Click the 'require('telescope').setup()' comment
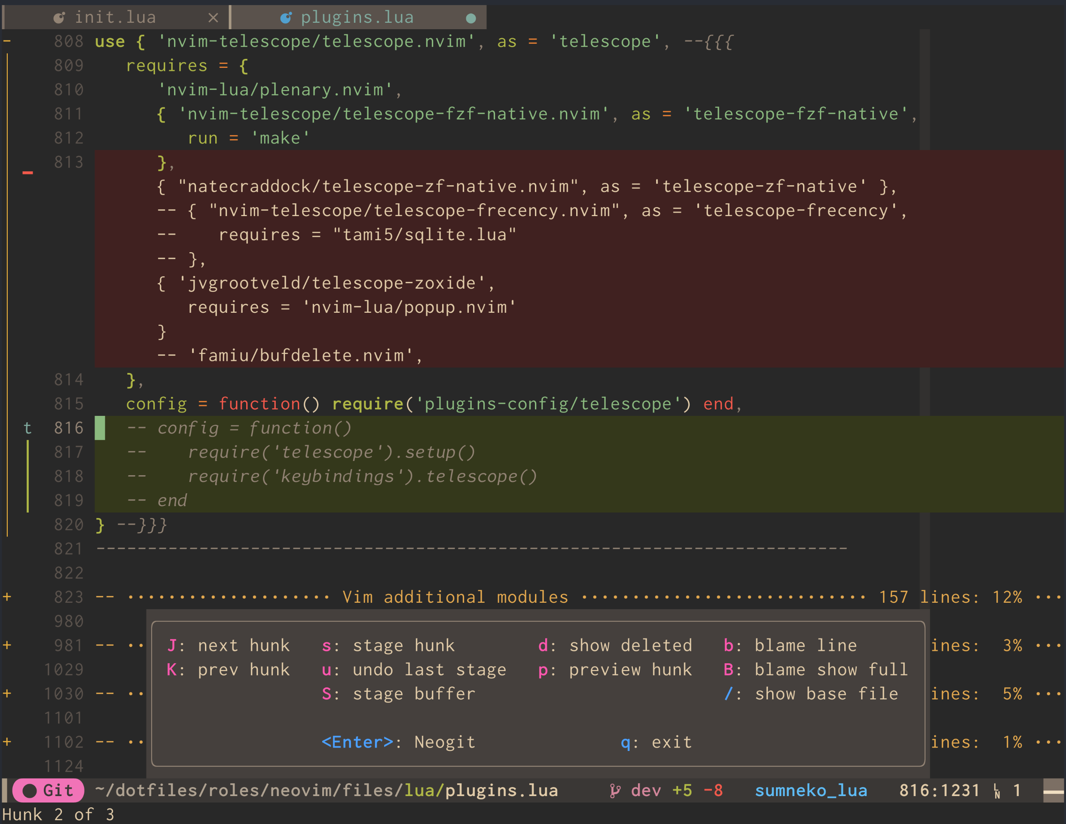Viewport: 1066px width, 824px height. [331, 452]
